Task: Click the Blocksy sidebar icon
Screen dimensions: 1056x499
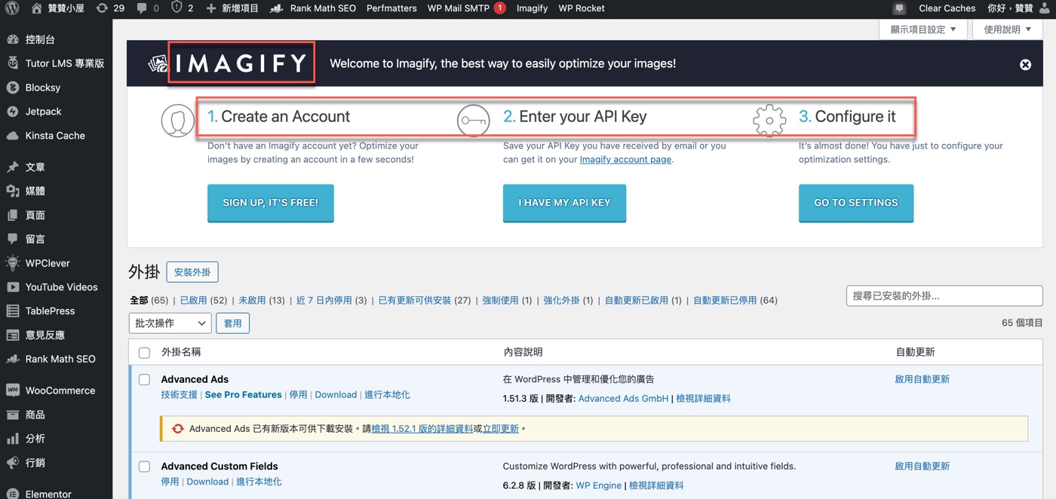Action: coord(13,87)
